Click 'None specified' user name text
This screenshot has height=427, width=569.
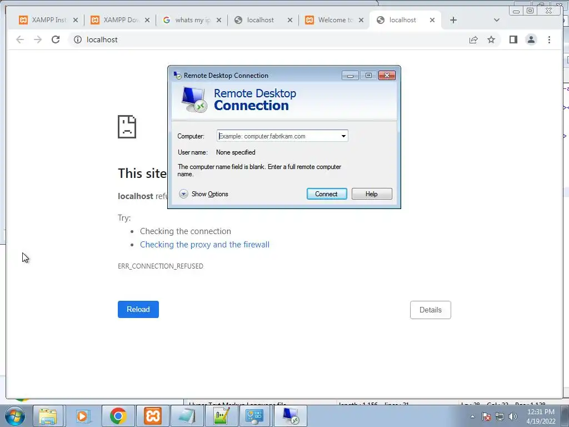coord(236,152)
